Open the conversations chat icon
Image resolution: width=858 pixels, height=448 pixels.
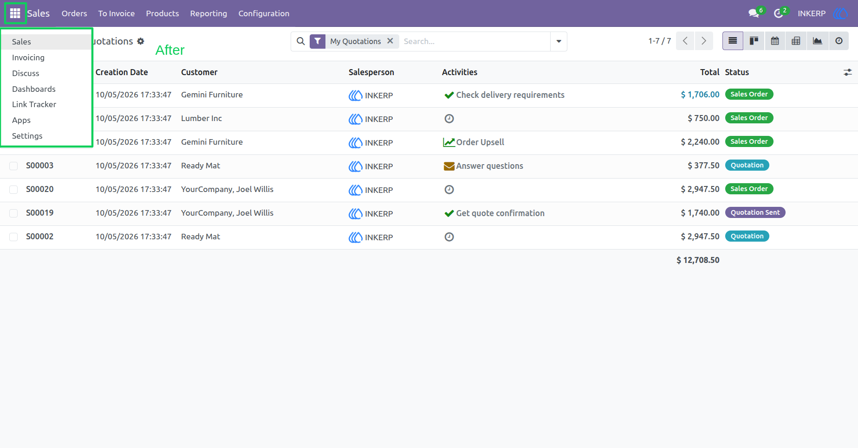(754, 13)
